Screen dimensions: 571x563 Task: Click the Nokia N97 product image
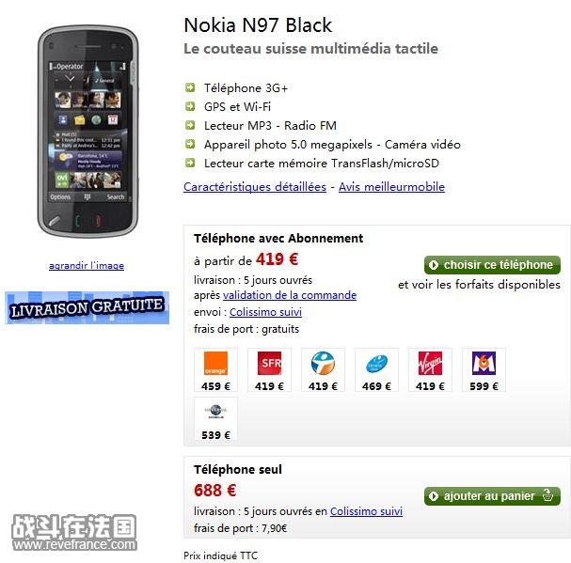(x=87, y=132)
